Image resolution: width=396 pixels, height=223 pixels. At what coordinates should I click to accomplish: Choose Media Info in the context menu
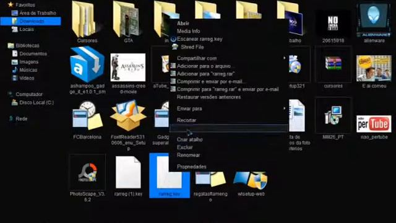188,31
